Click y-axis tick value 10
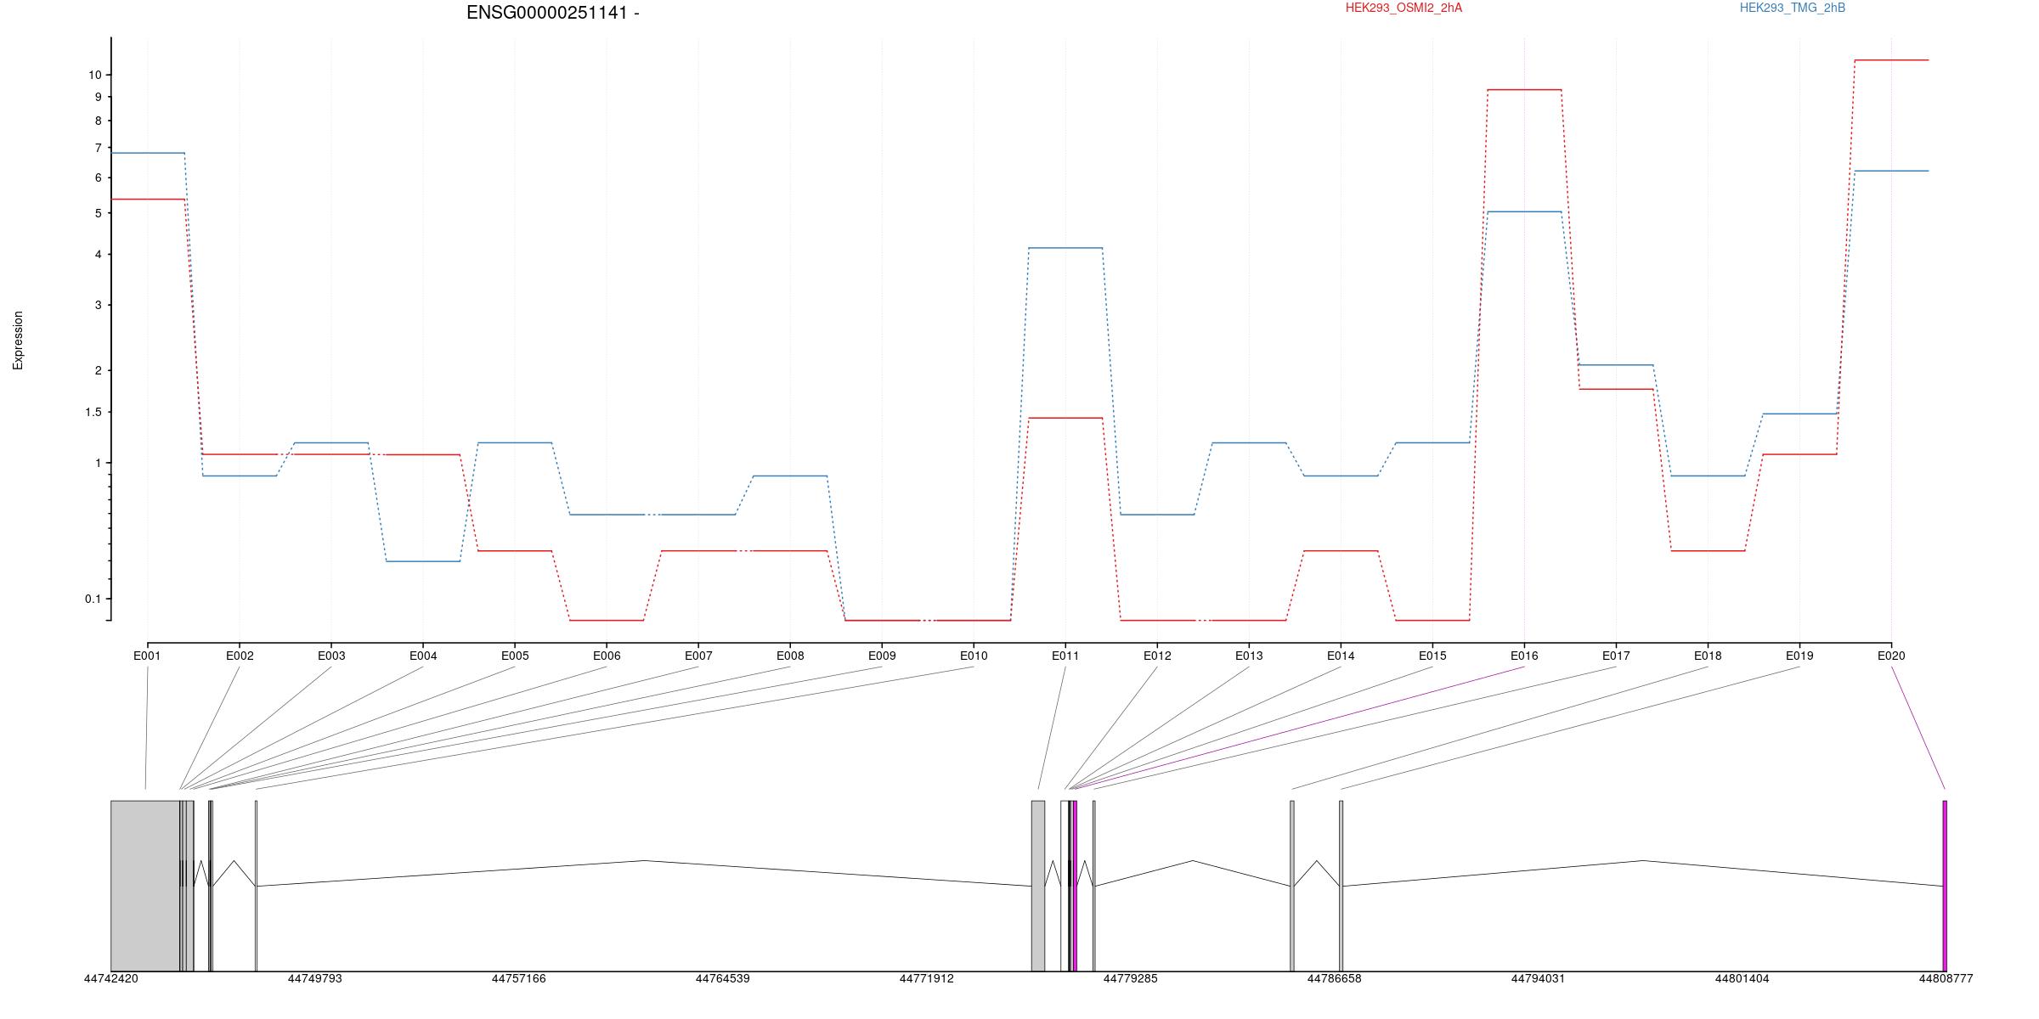 click(94, 75)
